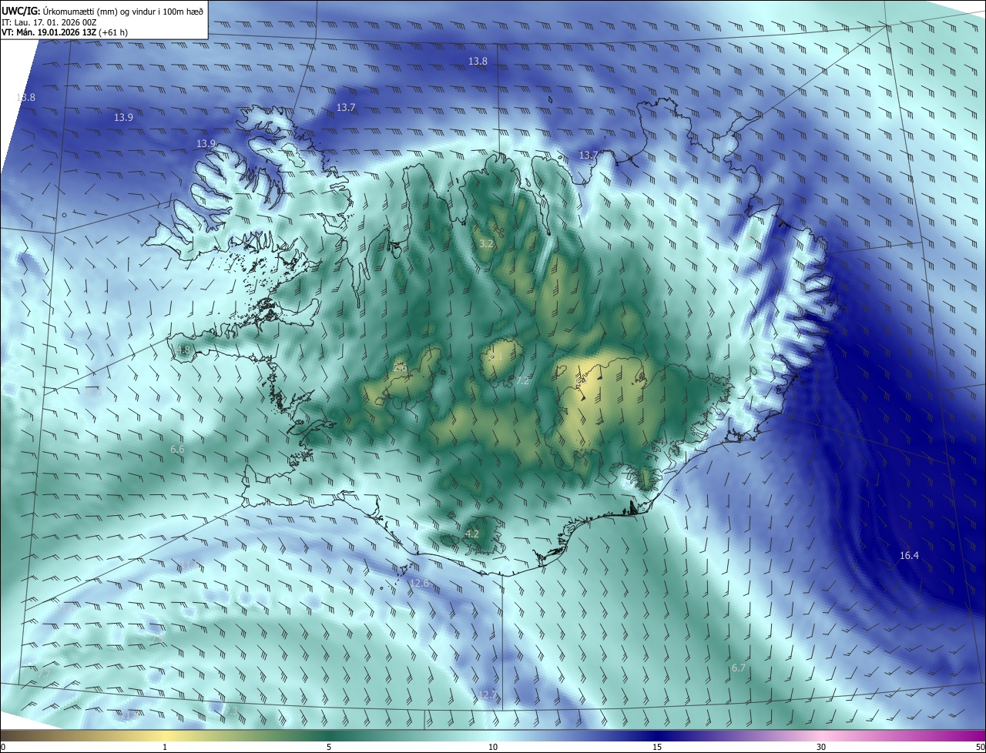Select the 'IT: Lau. 17. 01. 2026 00Z' line
The width and height of the screenshot is (986, 753).
click(49, 22)
